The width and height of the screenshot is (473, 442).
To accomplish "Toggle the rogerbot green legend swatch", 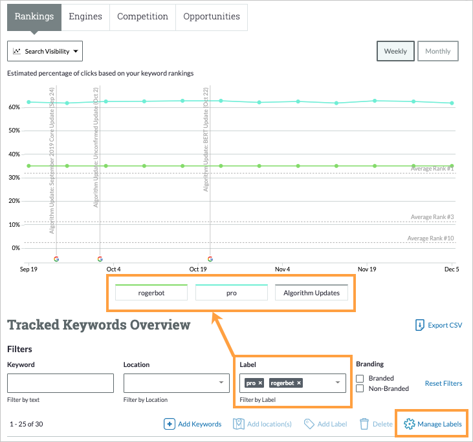I will 151,293.
